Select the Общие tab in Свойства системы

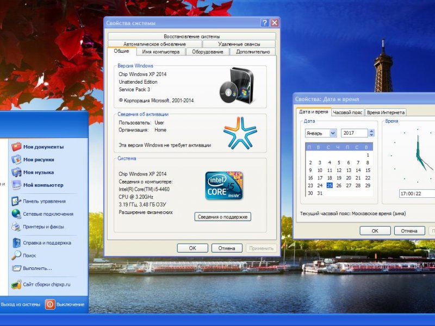tap(121, 51)
